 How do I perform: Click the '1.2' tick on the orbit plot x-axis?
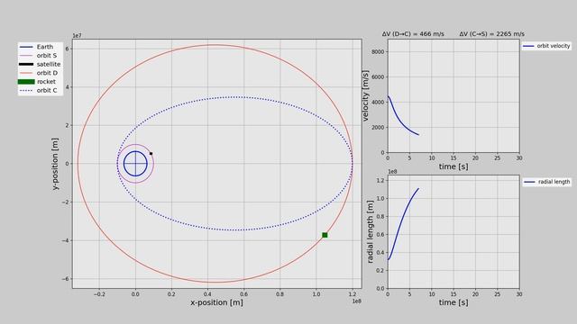tap(353, 294)
